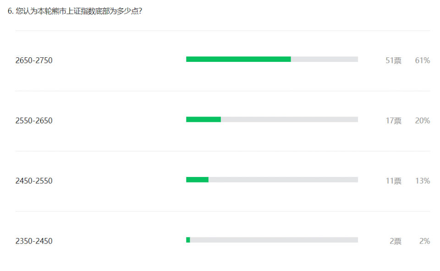Image resolution: width=440 pixels, height=271 pixels.
Task: Click the grey unfilled bar of 2350-2450
Action: tap(274, 240)
